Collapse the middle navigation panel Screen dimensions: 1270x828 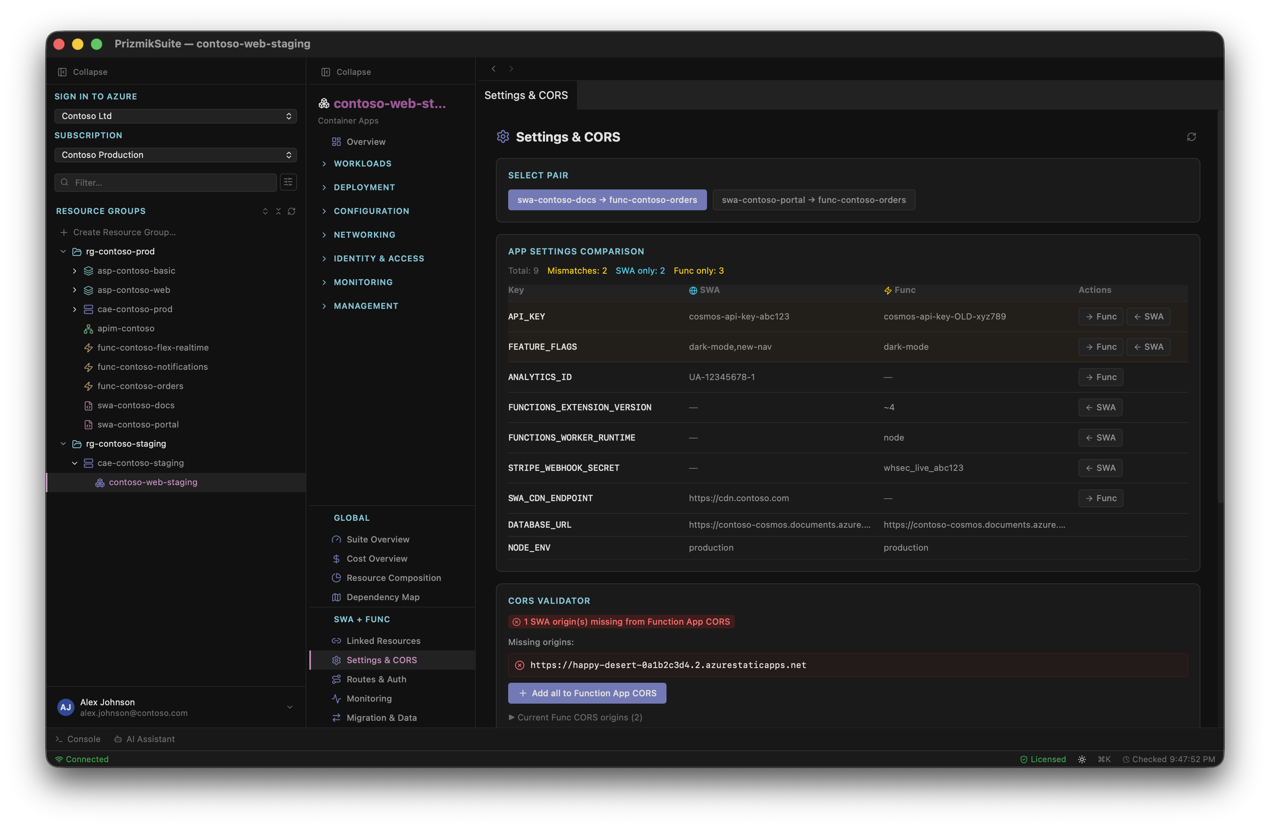pyautogui.click(x=346, y=72)
